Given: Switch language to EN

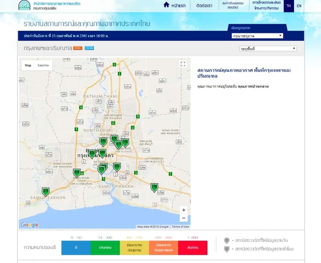Looking at the screenshot, I should (x=299, y=6).
